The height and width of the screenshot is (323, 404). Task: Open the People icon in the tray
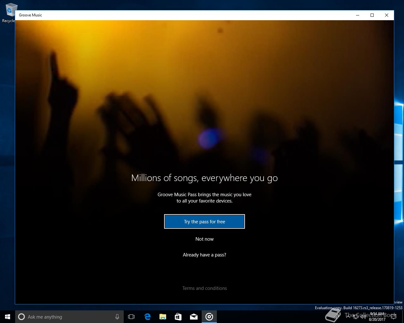[x=337, y=317]
